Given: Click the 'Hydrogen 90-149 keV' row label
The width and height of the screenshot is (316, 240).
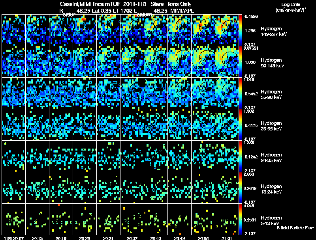Looking at the screenshot, I should [273, 63].
